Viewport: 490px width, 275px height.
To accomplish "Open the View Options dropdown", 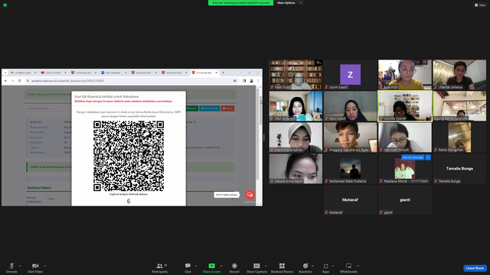I will tap(289, 3).
